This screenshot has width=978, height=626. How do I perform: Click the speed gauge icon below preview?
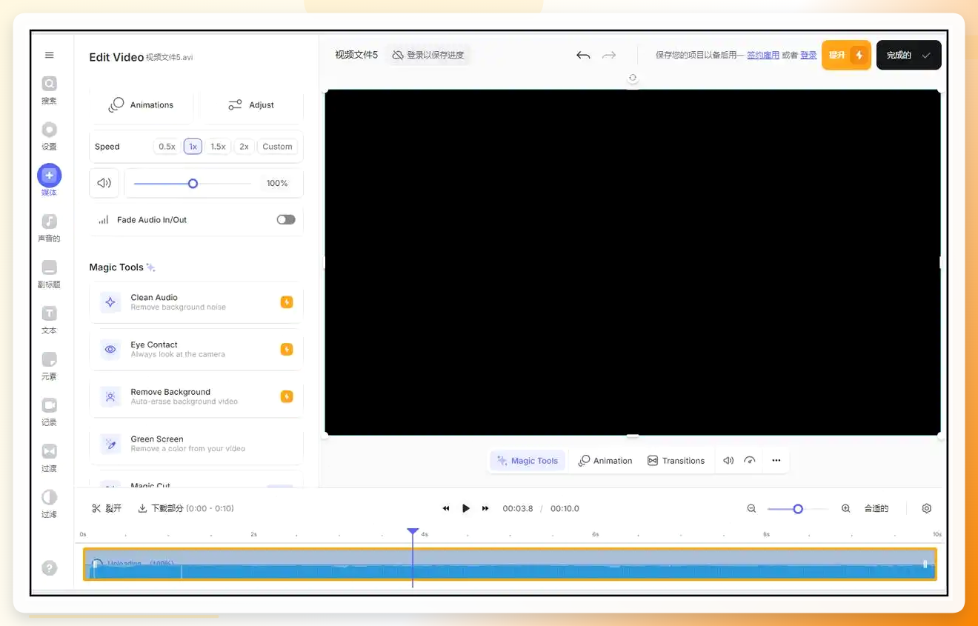(x=750, y=461)
